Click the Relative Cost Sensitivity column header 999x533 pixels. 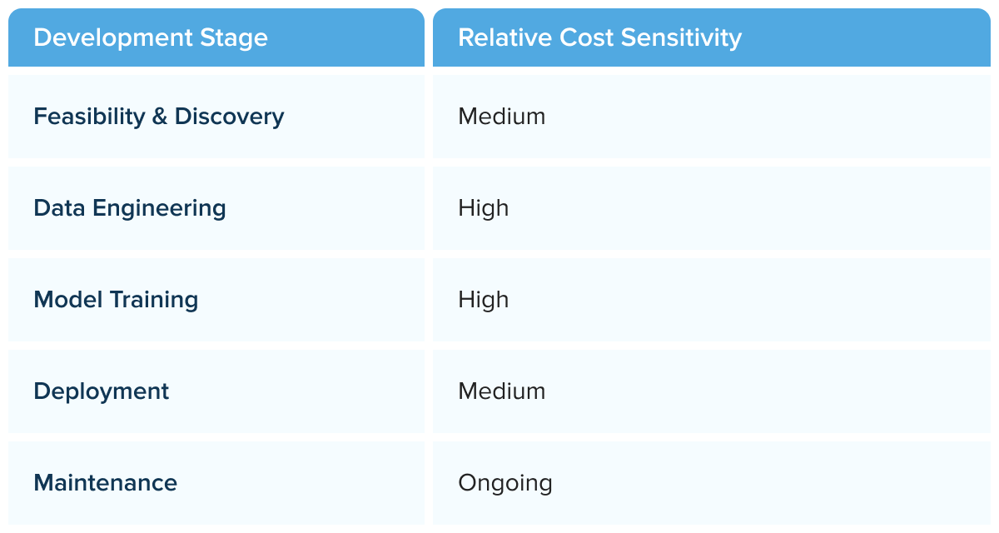pyautogui.click(x=712, y=37)
